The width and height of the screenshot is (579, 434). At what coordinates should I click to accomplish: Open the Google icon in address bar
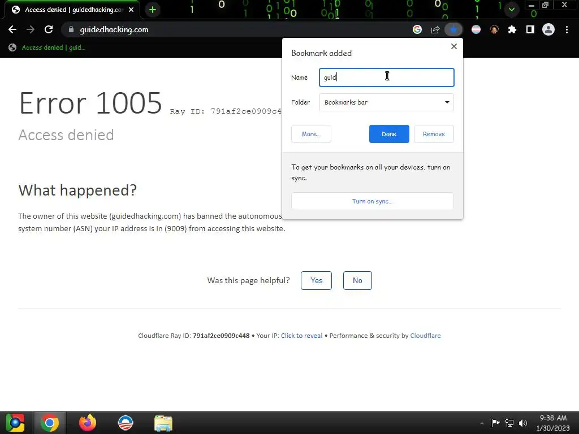pos(417,29)
